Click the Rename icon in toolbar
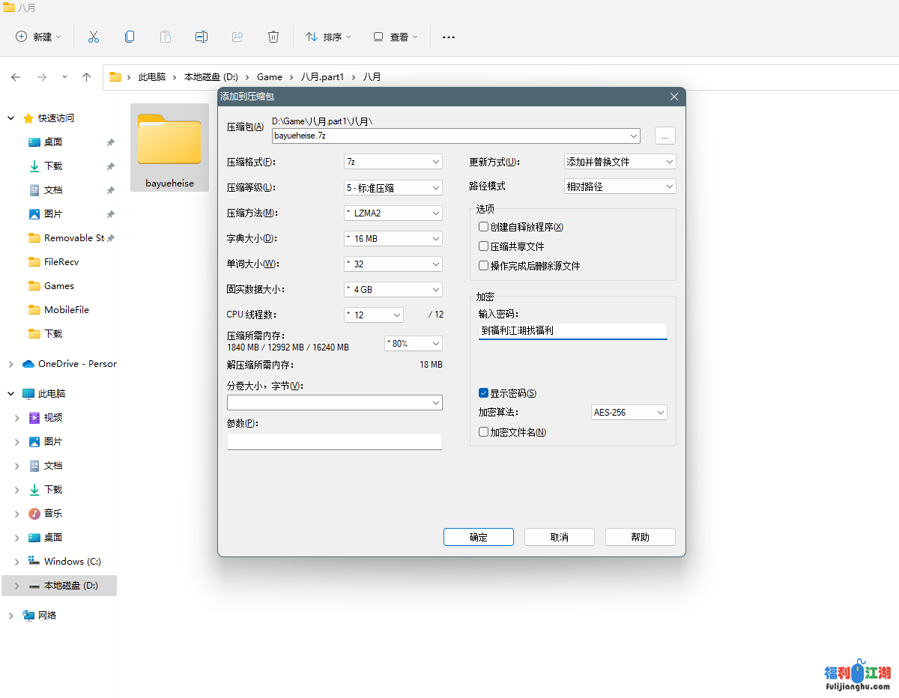The width and height of the screenshot is (899, 698). (202, 37)
